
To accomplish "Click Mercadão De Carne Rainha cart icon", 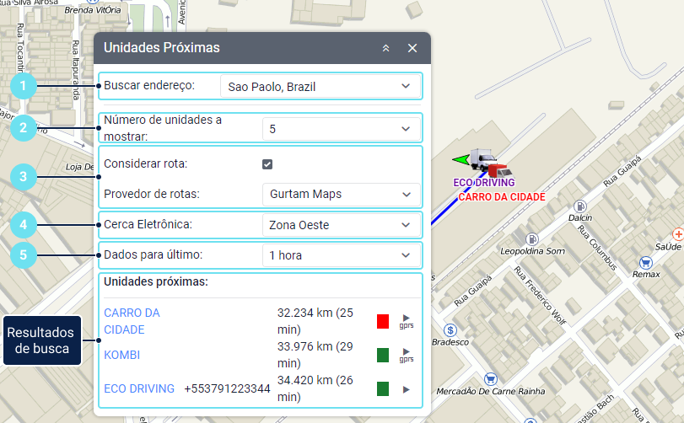I will pyautogui.click(x=491, y=379).
